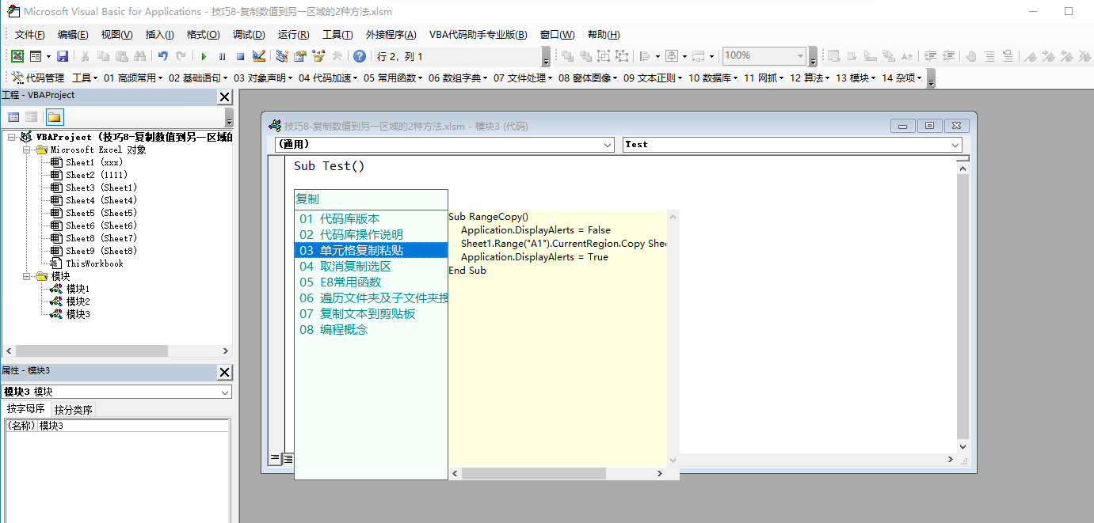The image size is (1094, 523).
Task: Select 03 单元格复制粘贴 in snippet list
Action: 371,250
